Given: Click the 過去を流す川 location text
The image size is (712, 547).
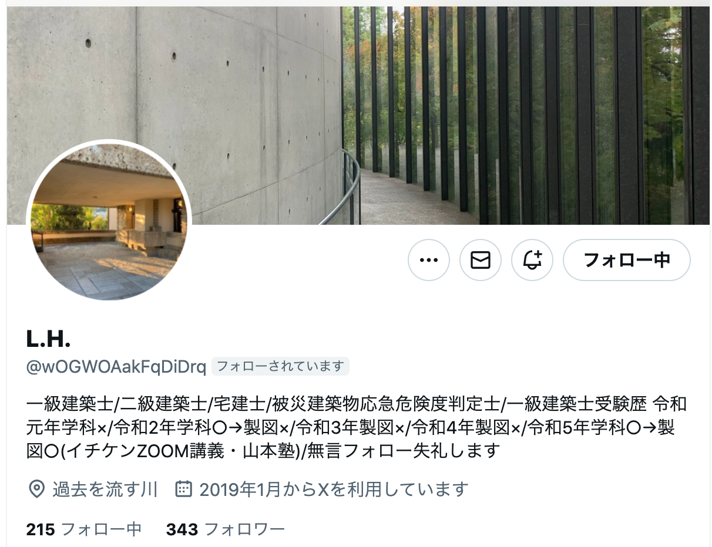Looking at the screenshot, I should 105,489.
